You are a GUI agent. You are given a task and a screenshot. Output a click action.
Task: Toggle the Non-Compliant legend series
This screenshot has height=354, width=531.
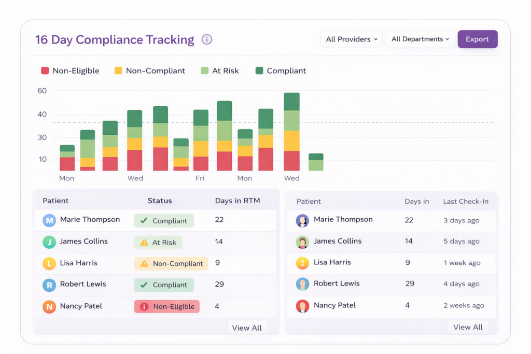149,70
